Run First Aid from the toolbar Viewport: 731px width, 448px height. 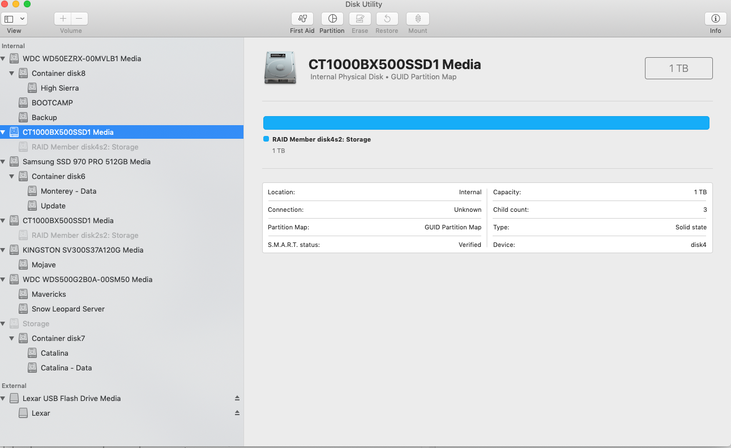point(302,19)
